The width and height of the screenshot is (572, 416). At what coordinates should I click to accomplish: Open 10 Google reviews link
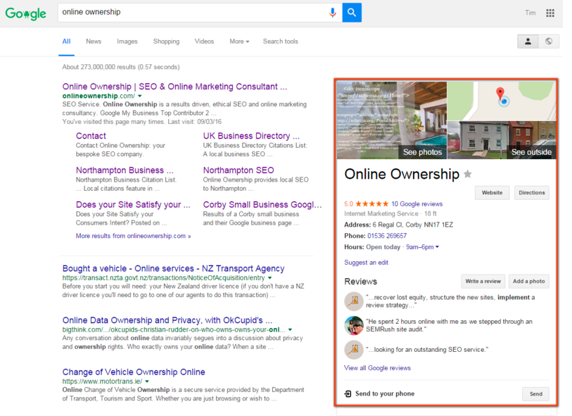tap(417, 204)
